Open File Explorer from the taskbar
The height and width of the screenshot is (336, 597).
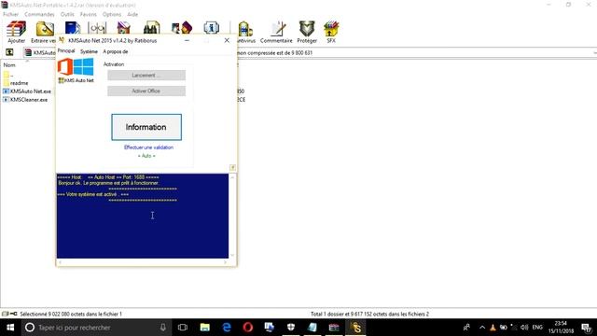pyautogui.click(x=205, y=328)
